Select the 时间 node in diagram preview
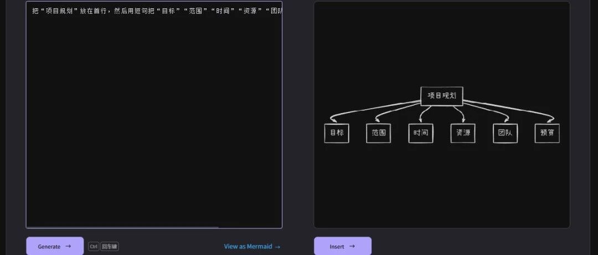Image resolution: width=598 pixels, height=255 pixels. 421,133
